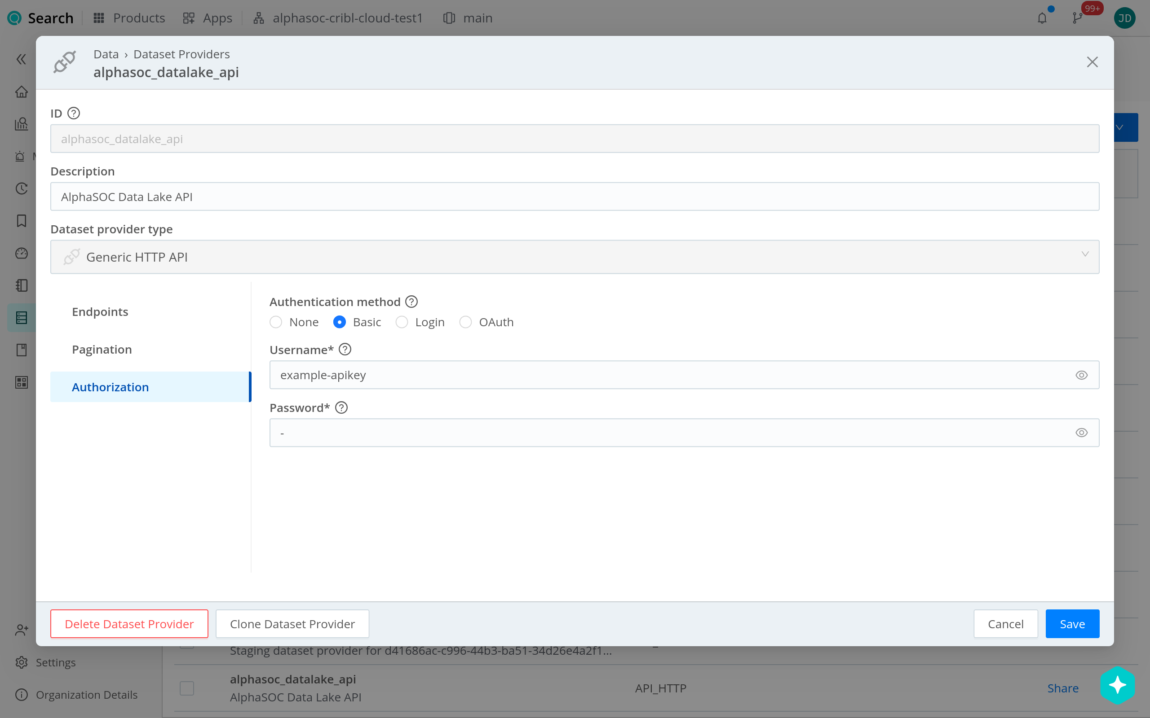Click the plug icon in dialog header
The image size is (1150, 718).
click(x=65, y=62)
